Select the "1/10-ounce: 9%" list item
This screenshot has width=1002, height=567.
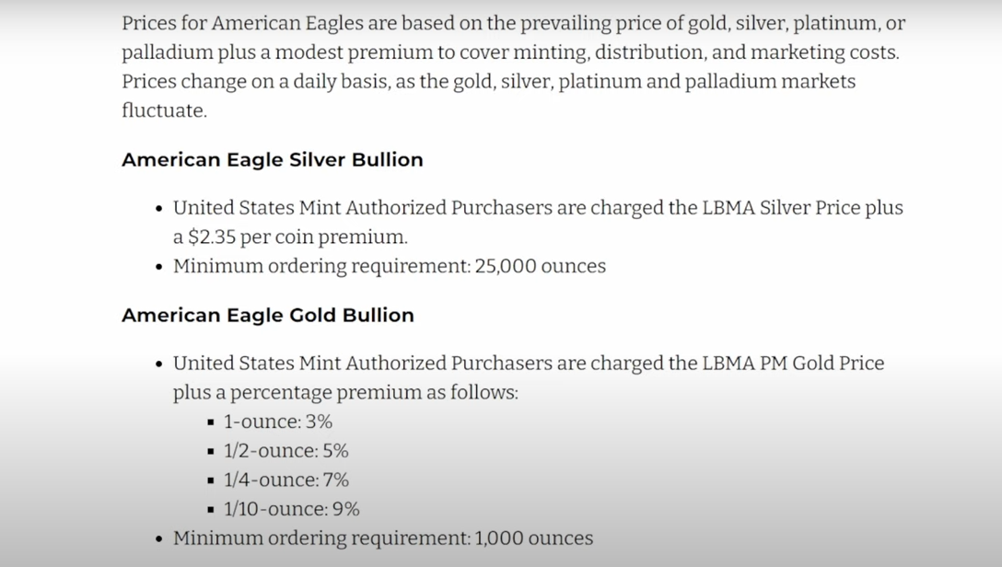(291, 509)
